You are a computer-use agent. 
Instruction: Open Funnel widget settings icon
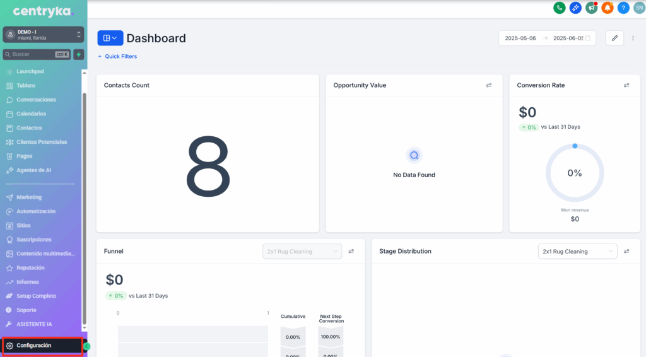[x=351, y=251]
